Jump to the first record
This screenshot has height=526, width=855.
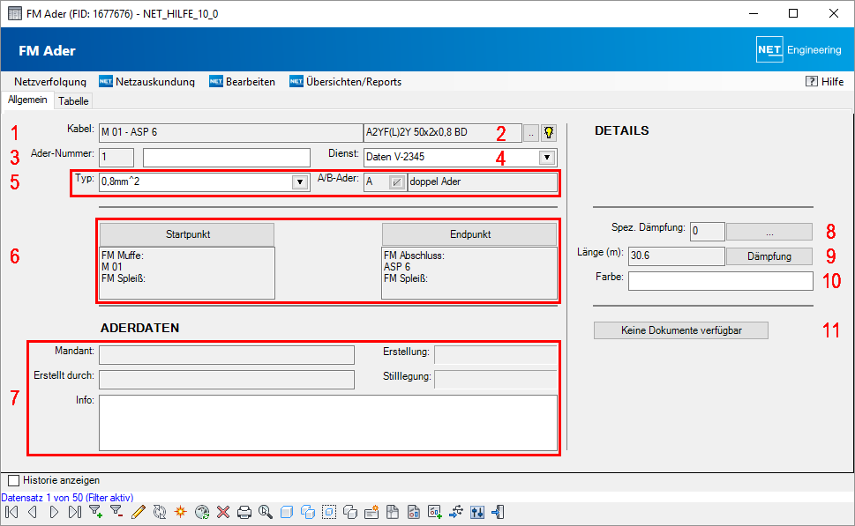pos(11,512)
